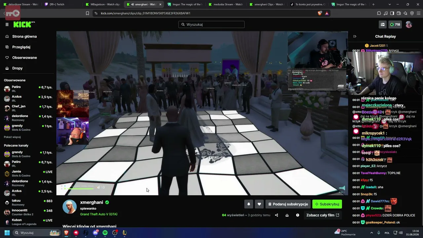
Task: Open the user profile avatar menu
Action: click(409, 24)
